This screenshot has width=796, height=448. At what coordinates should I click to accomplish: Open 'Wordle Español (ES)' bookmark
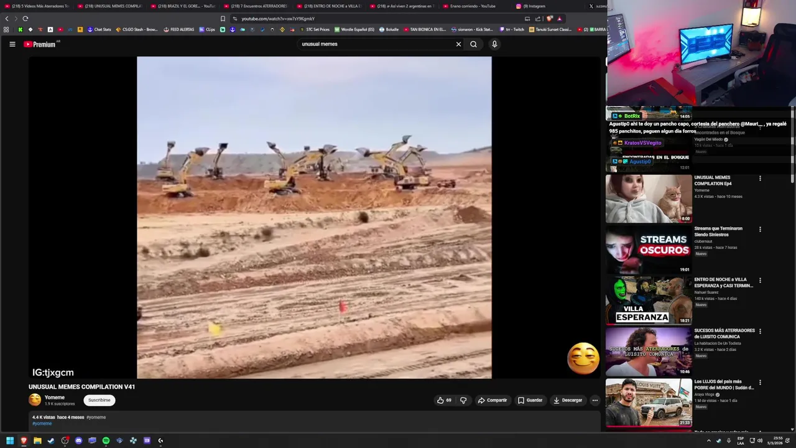tap(354, 29)
